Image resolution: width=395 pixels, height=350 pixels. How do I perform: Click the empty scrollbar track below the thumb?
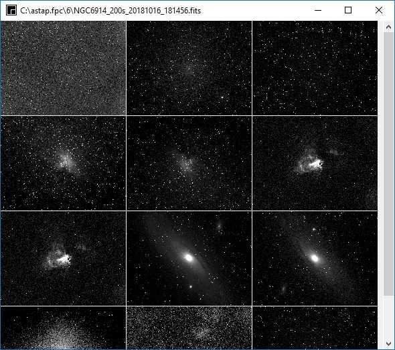(388, 316)
